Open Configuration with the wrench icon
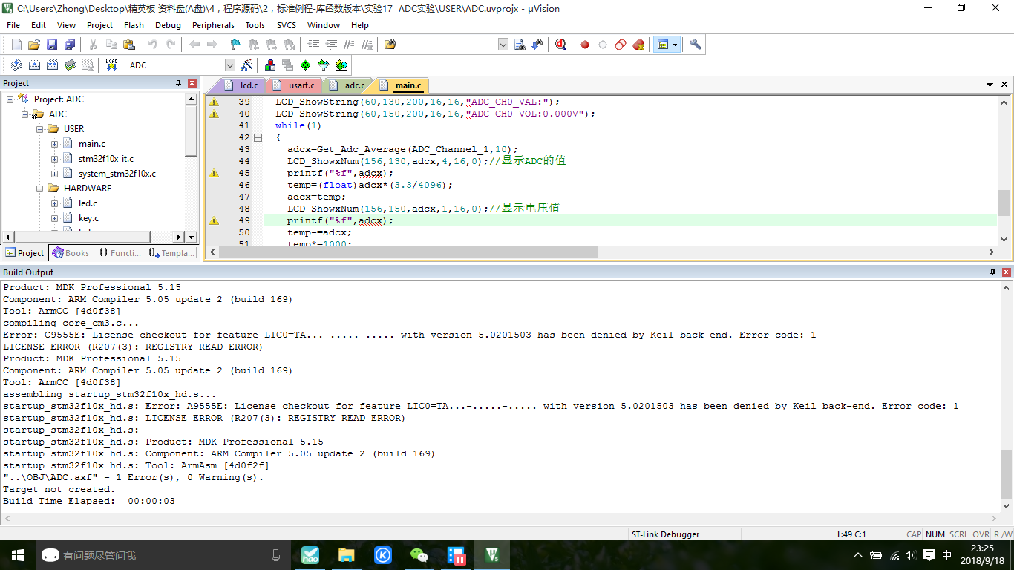 pyautogui.click(x=696, y=45)
